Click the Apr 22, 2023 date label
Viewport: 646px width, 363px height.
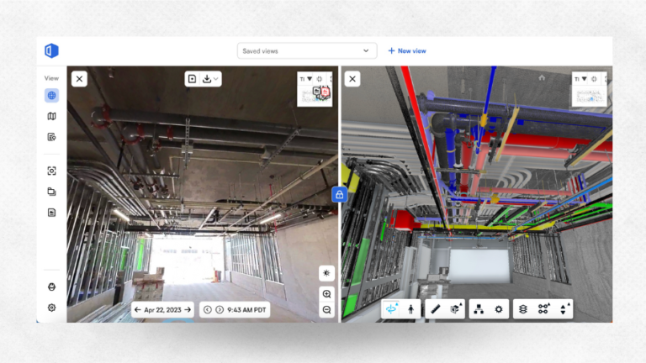click(162, 310)
